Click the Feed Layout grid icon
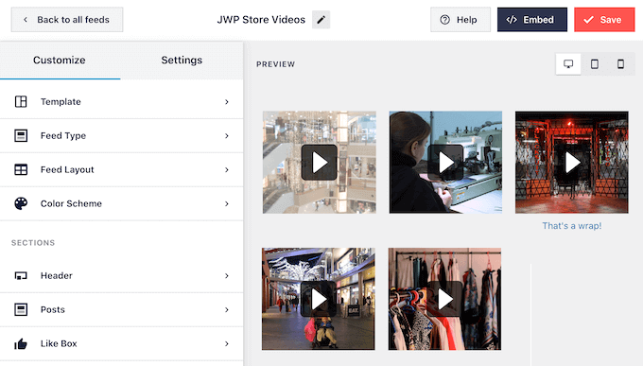Image resolution: width=643 pixels, height=366 pixels. [21, 169]
